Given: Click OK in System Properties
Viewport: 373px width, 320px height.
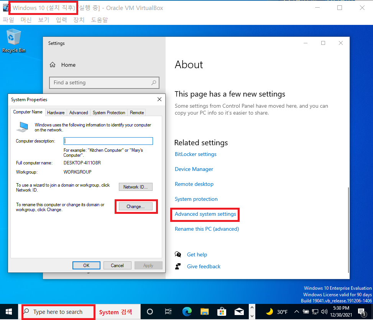Looking at the screenshot, I should coord(86,265).
